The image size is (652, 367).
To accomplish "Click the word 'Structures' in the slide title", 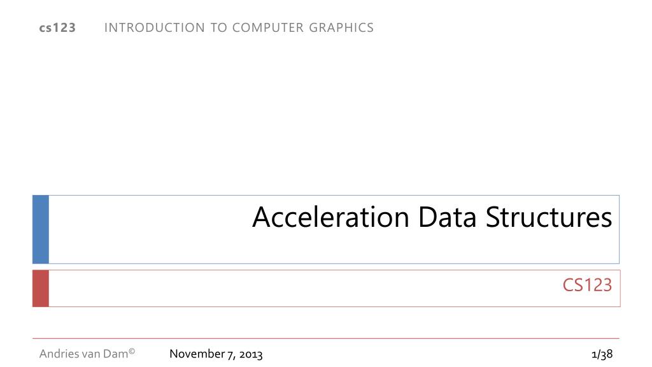I will [x=549, y=217].
